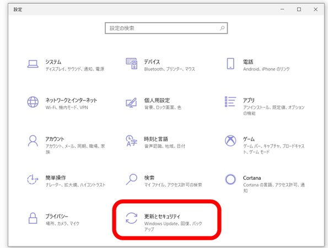Click the 設定の検索 search field
Viewport: 328px width, 248px height.
166,28
